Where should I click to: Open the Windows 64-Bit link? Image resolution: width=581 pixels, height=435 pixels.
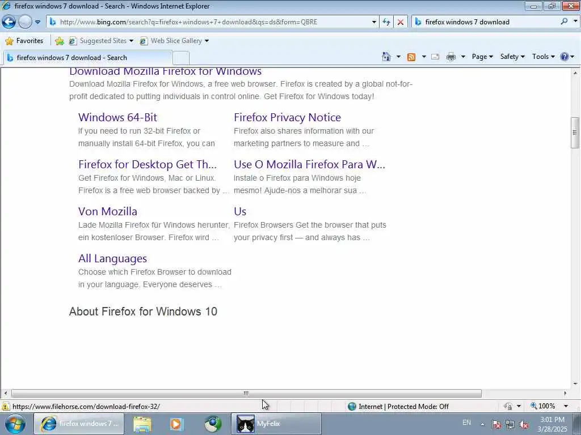117,117
